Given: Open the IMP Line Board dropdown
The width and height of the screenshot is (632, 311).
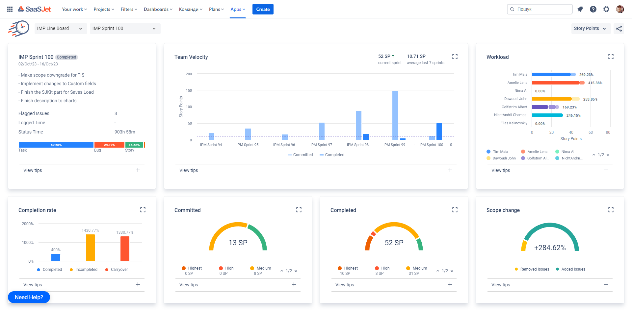Looking at the screenshot, I should click(61, 29).
